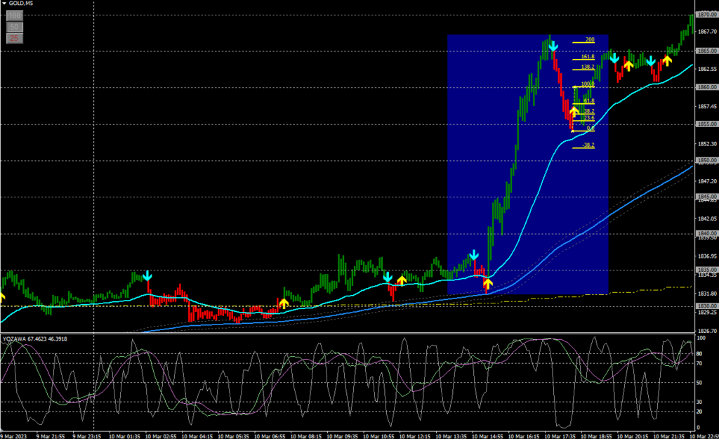Select the cyan down arrow just before the big rally
This screenshot has width=719, height=439.
pos(474,255)
